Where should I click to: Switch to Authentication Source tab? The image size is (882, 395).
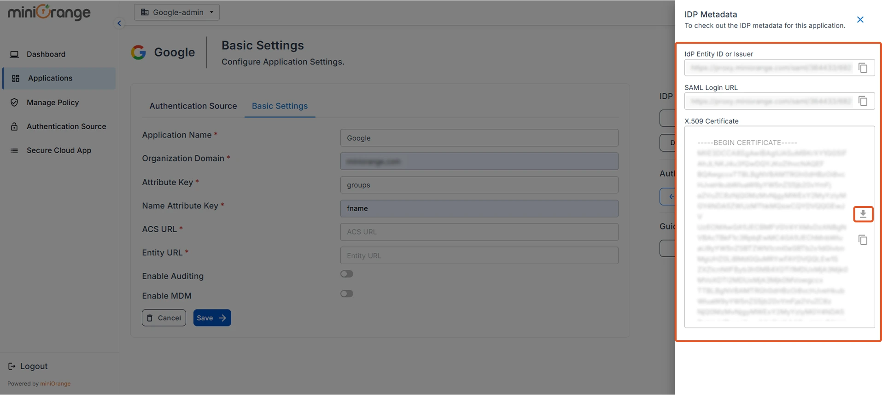click(193, 106)
